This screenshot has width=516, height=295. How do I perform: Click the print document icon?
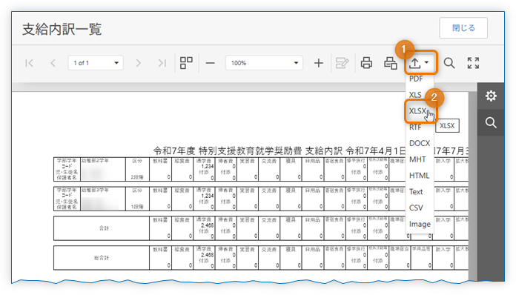click(366, 63)
